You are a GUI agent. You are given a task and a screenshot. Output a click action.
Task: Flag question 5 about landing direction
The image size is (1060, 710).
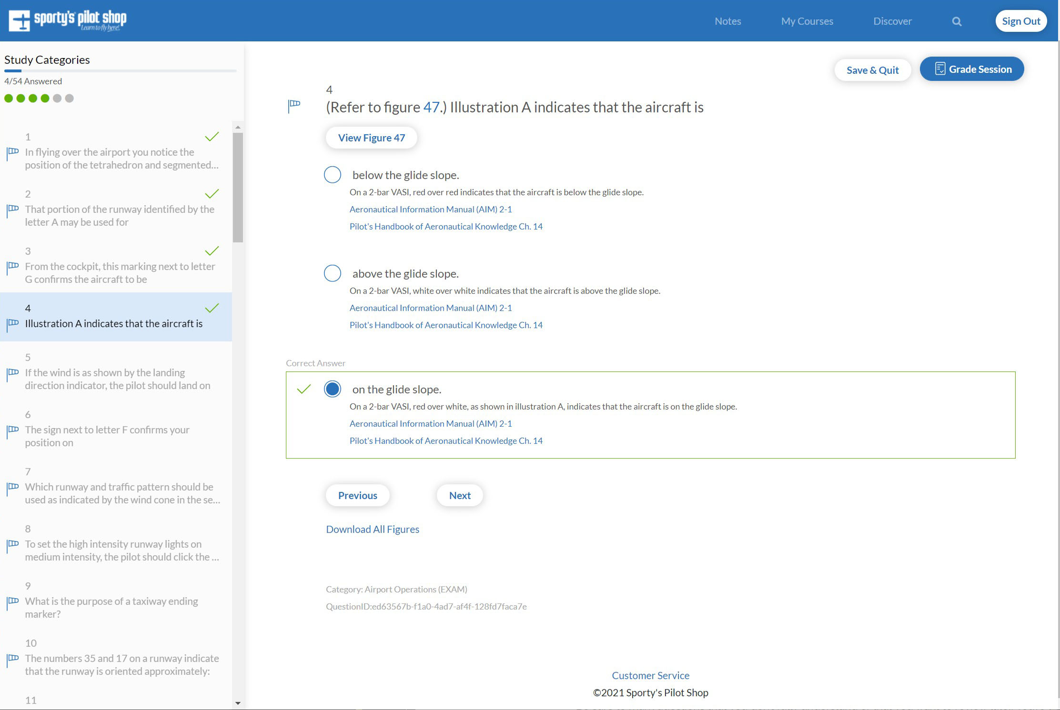[x=13, y=373]
